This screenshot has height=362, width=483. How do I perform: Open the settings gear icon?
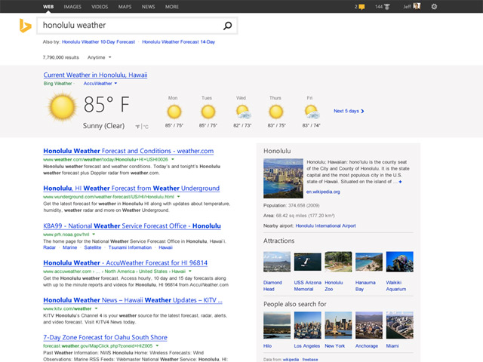coord(434,7)
